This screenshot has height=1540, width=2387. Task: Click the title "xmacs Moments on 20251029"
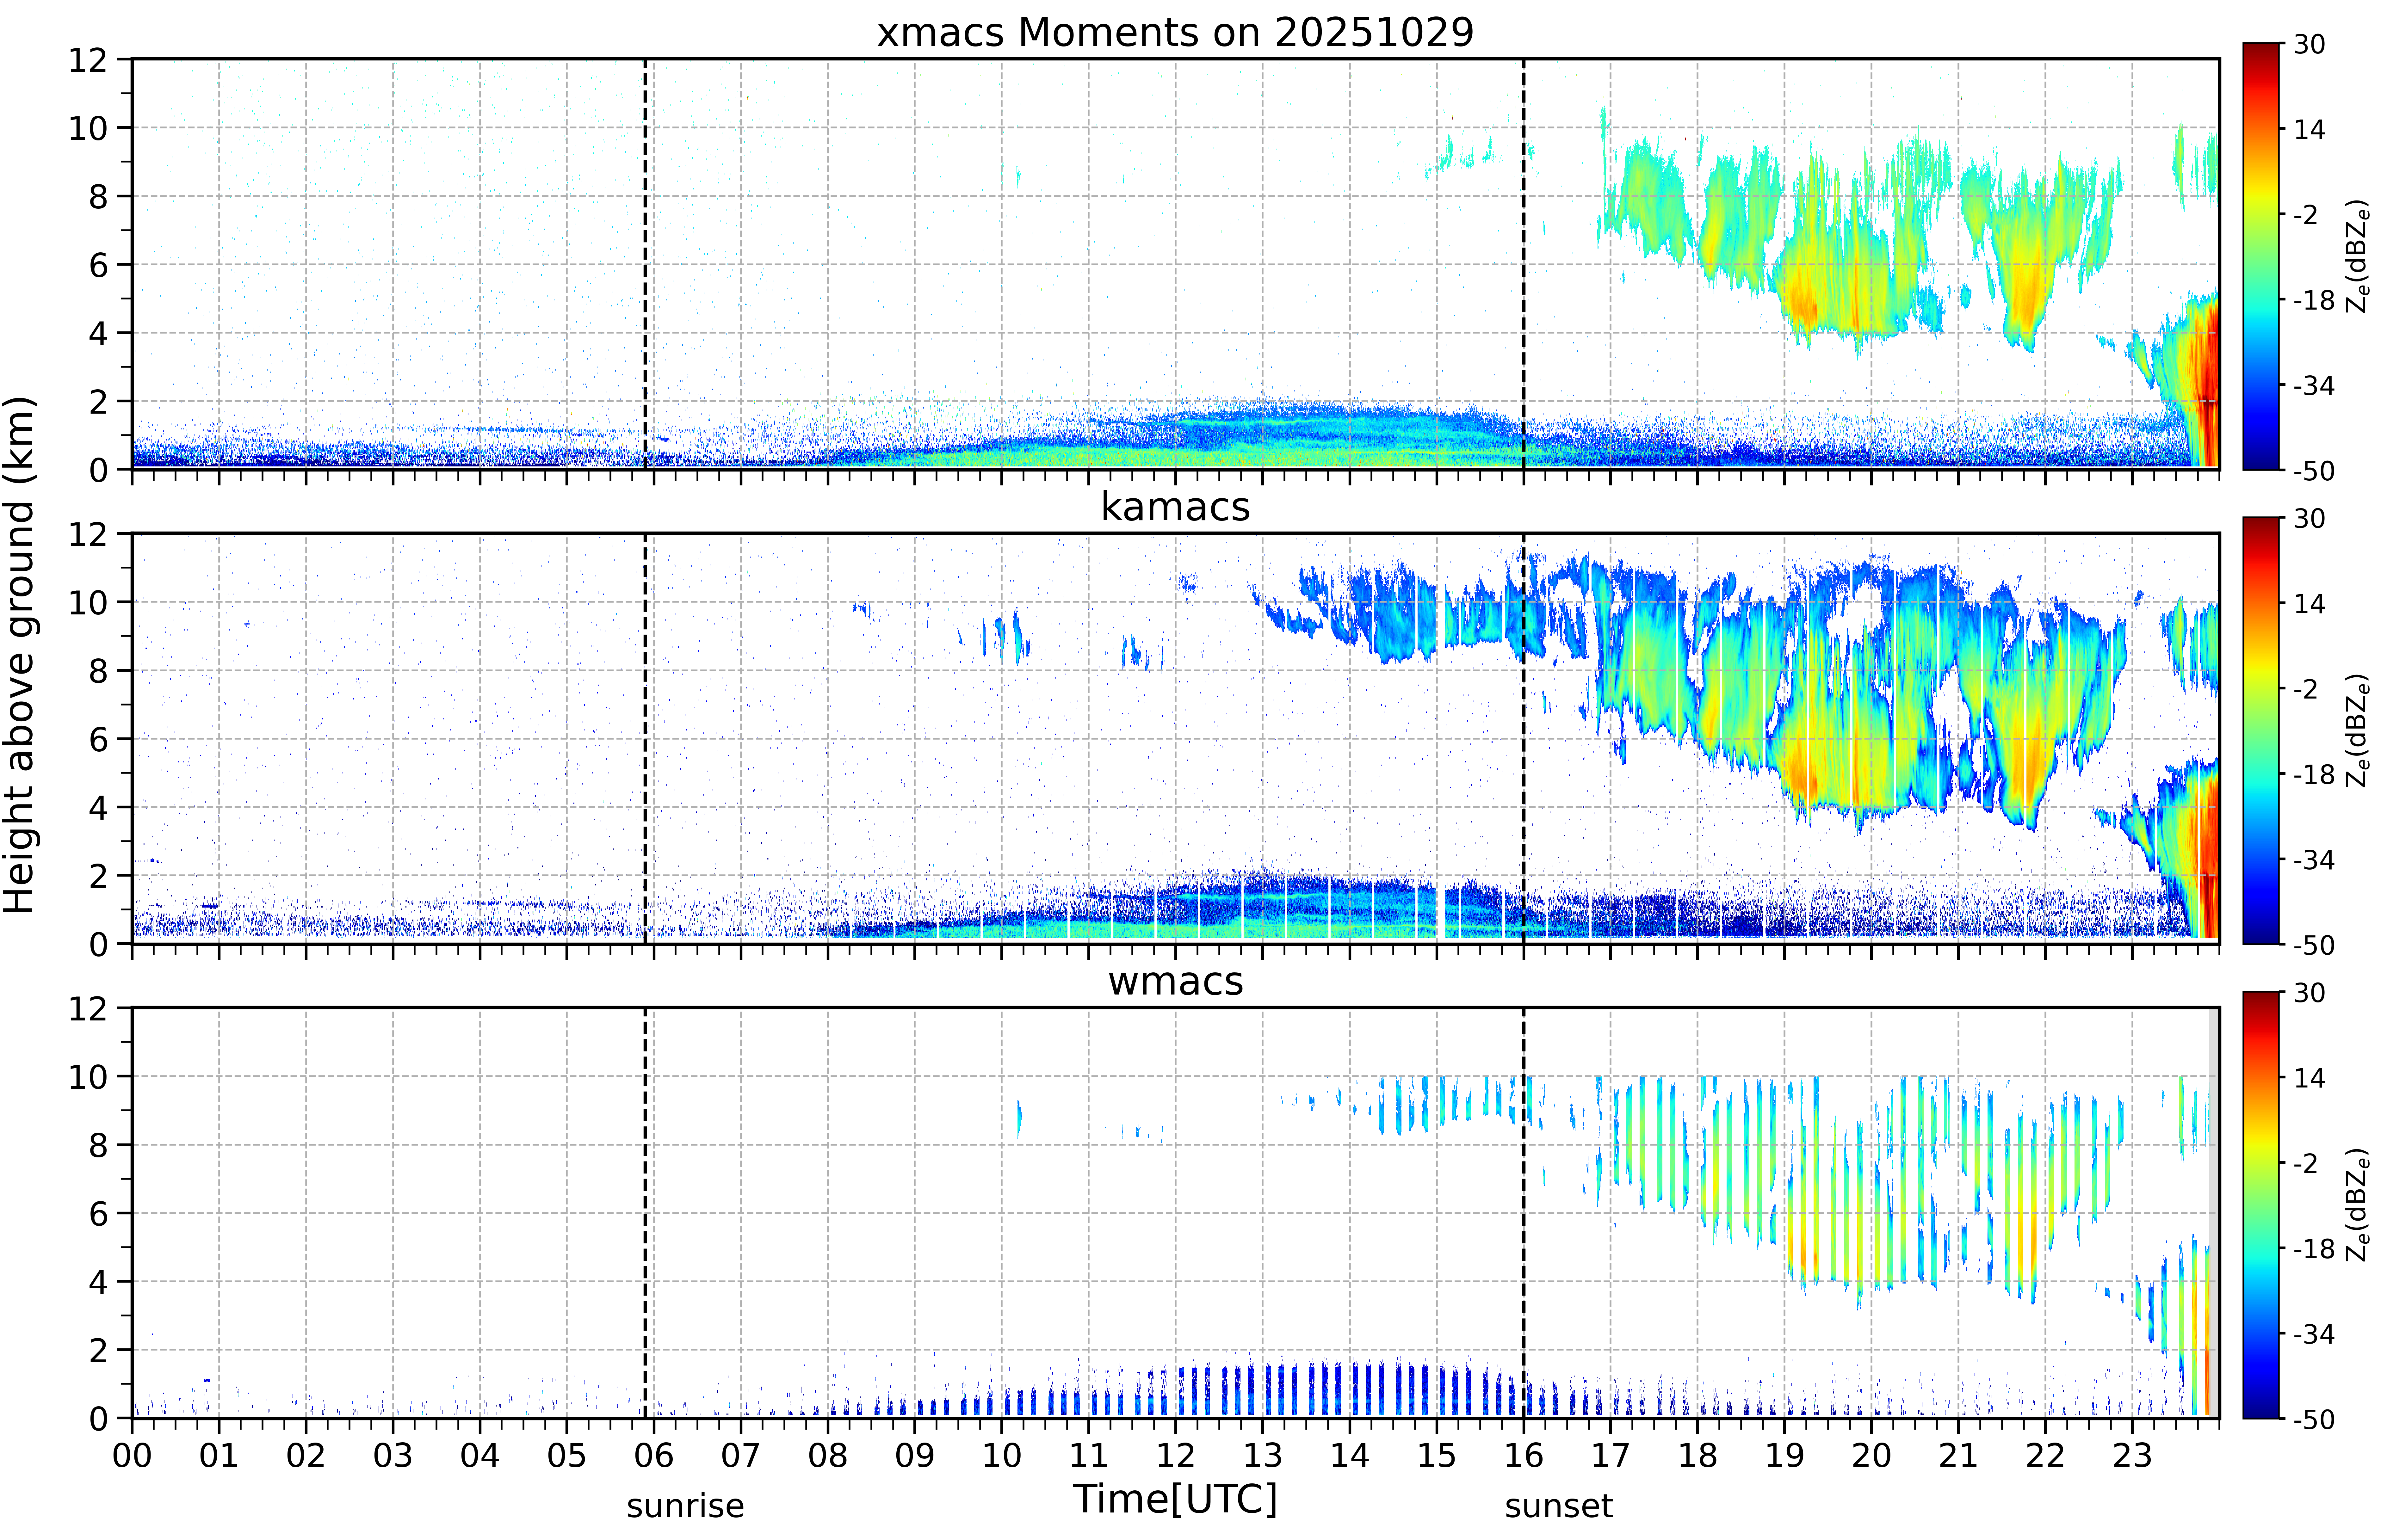pos(1175,32)
